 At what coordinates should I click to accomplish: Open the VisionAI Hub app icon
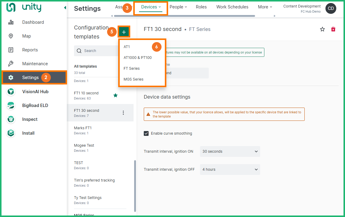click(11, 92)
